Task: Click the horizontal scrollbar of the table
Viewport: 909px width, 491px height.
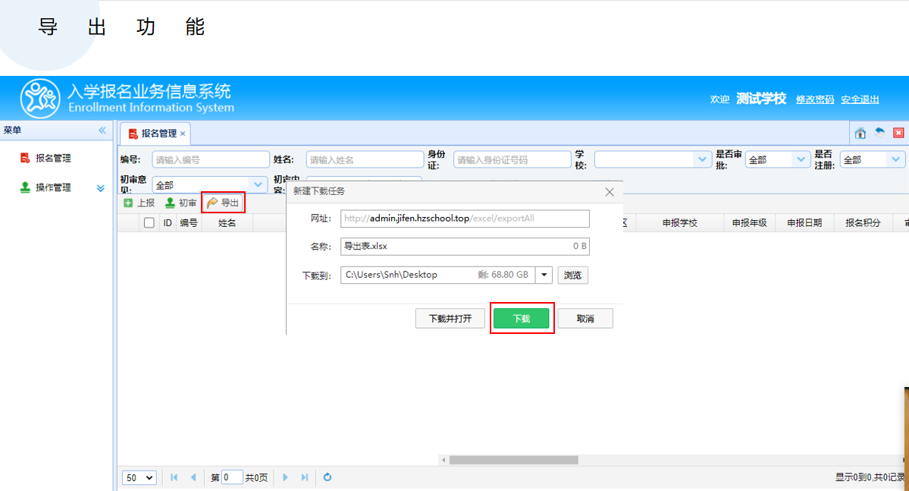Action: (513, 460)
